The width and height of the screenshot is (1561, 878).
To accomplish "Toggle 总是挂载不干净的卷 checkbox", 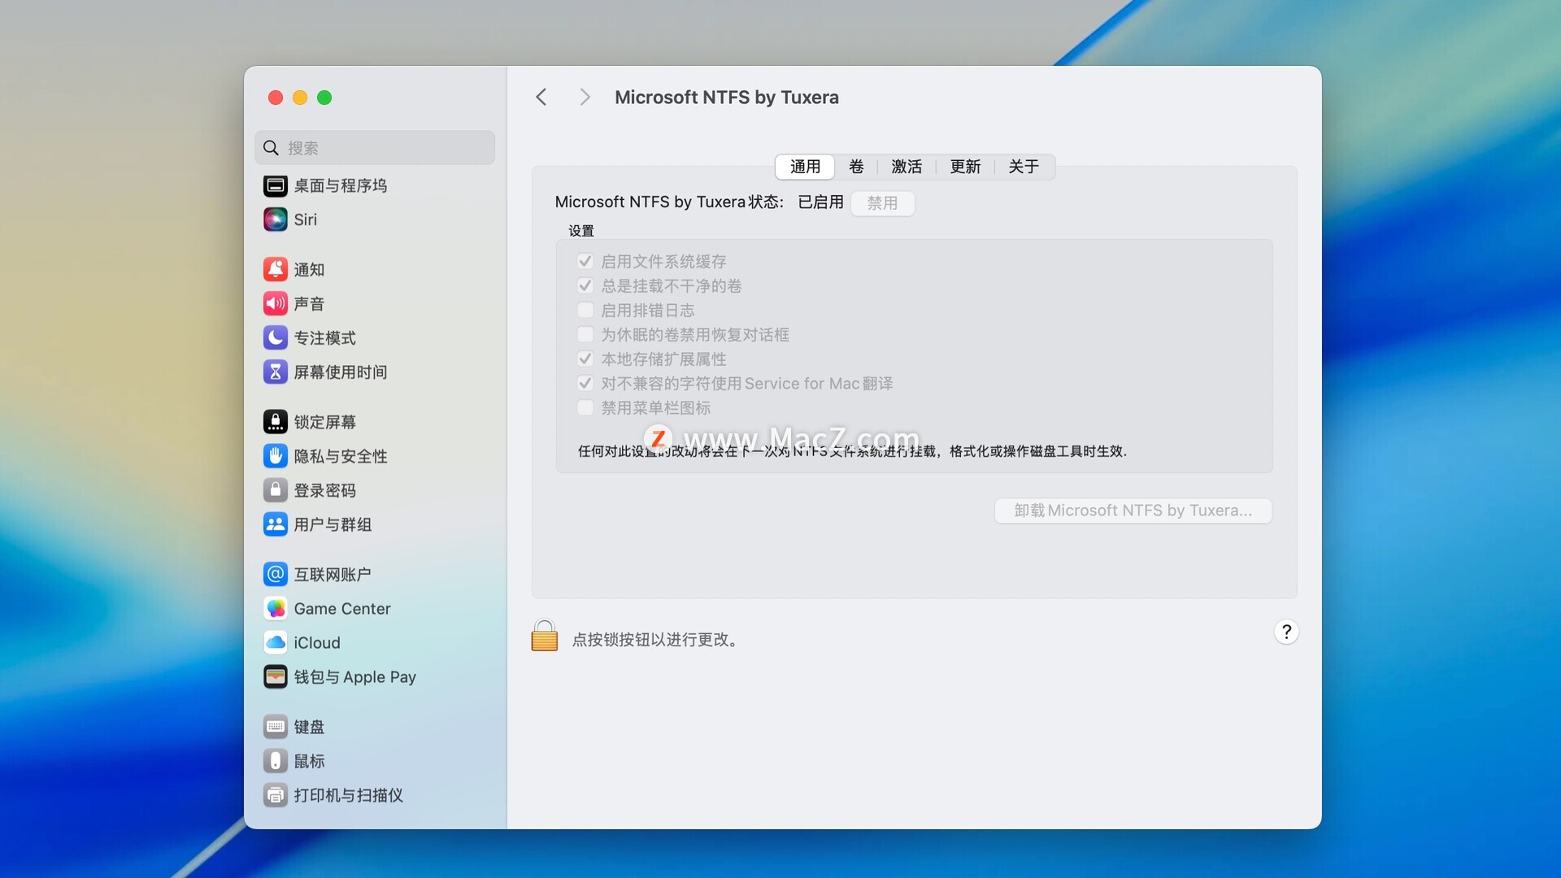I will (x=585, y=285).
